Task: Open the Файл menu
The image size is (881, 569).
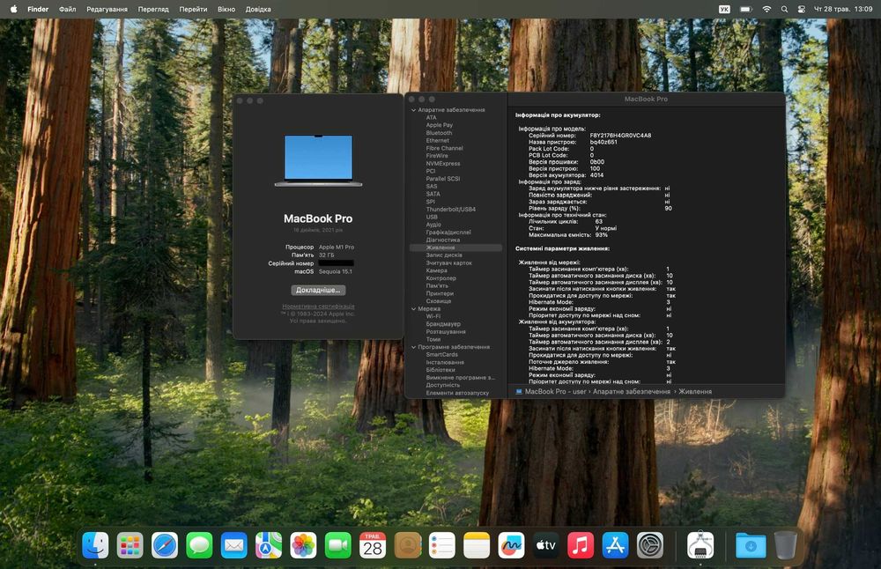Action: pyautogui.click(x=68, y=9)
